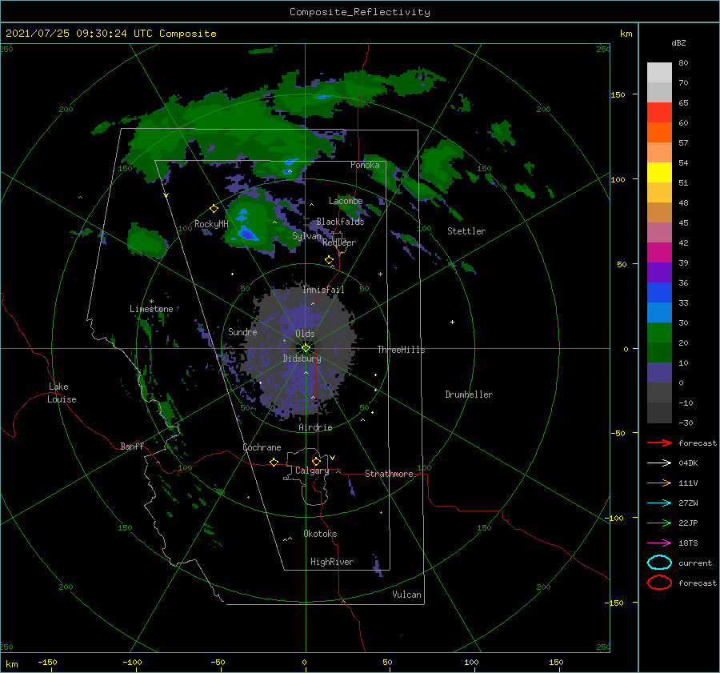Select the Sundre label
Image resolution: width=720 pixels, height=673 pixels.
point(242,331)
